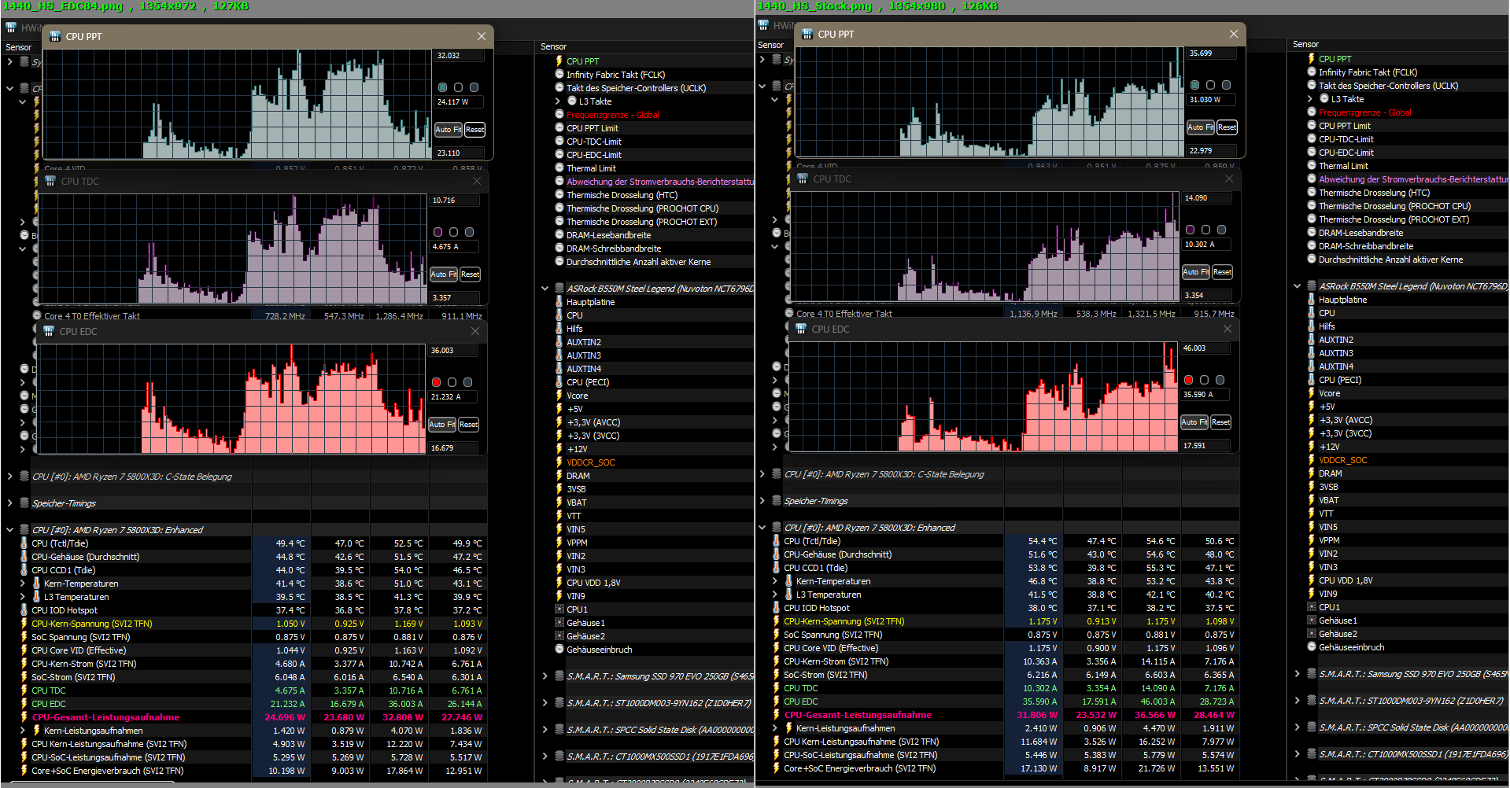1510x788 pixels.
Task: Expand Speicher-Timings group in the EDC84 screenshot
Action: tap(9, 503)
